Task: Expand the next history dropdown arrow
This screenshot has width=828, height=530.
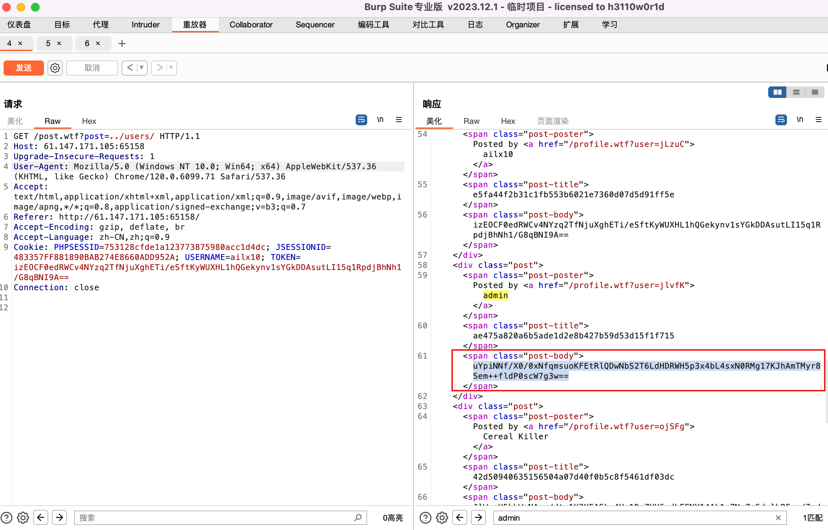Action: coord(171,68)
